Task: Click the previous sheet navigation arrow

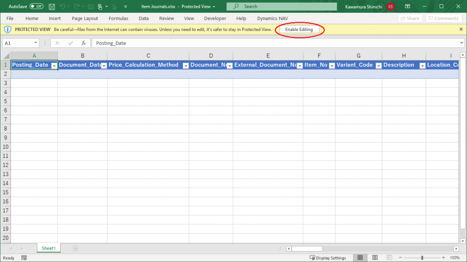Action: (11, 248)
